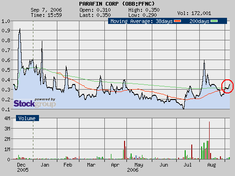Click the red volume bar in mid July
Viewport: 235px width, 176px height.
click(192, 152)
